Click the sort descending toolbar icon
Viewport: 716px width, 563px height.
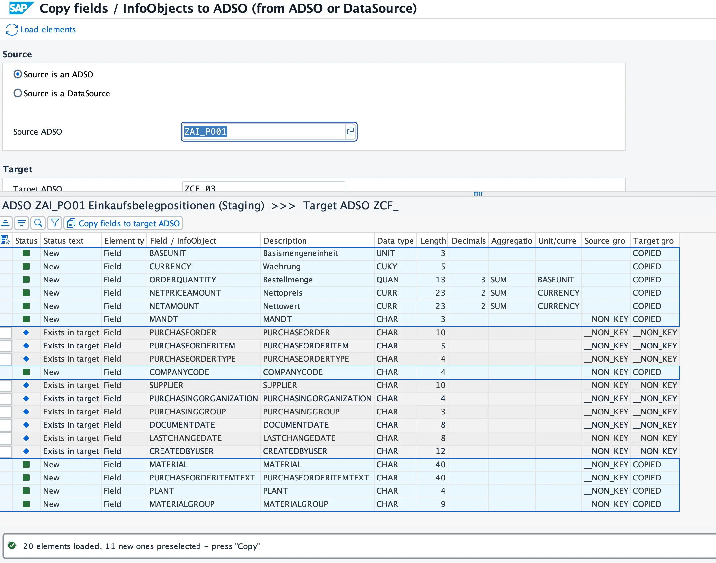pos(22,223)
